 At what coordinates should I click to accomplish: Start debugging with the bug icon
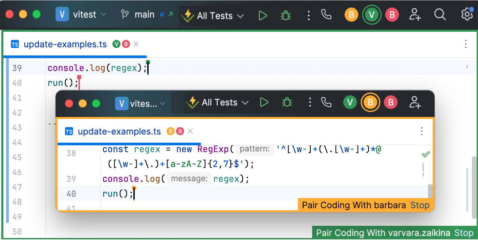285,15
